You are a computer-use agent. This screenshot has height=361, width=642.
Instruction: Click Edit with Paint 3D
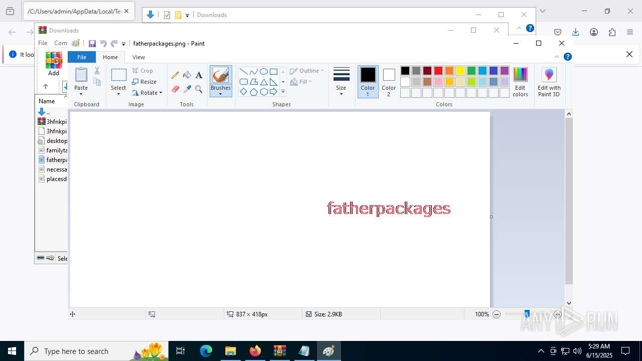pyautogui.click(x=549, y=82)
